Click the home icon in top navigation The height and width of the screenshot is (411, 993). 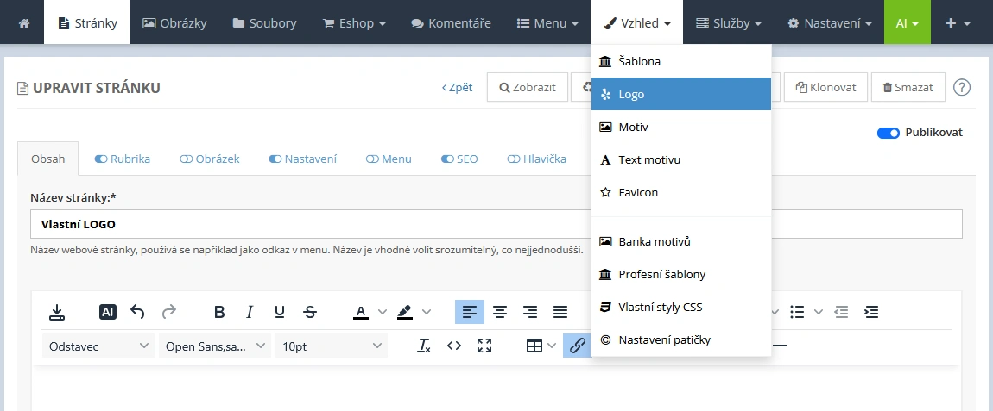coord(22,23)
